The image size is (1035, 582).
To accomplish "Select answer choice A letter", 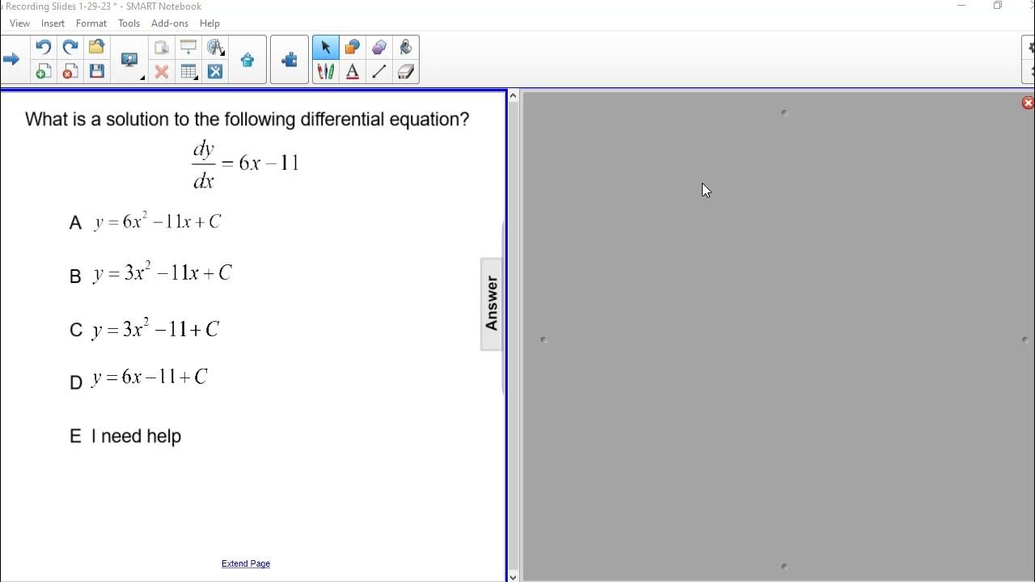I will (75, 223).
